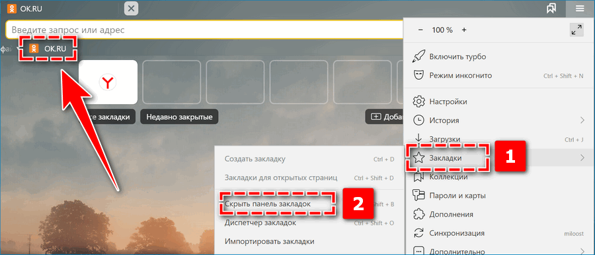Choose Импортировать закладки submenu item
The image size is (595, 255).
[x=309, y=241]
